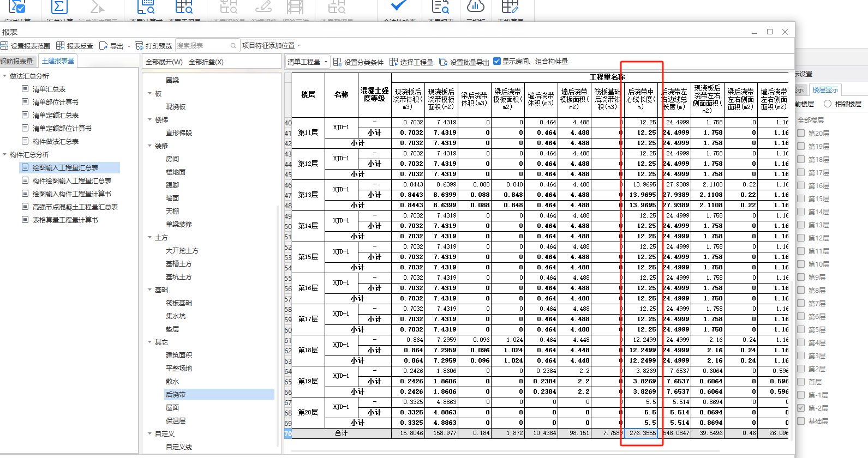Collapse the 基础 category

pos(150,290)
